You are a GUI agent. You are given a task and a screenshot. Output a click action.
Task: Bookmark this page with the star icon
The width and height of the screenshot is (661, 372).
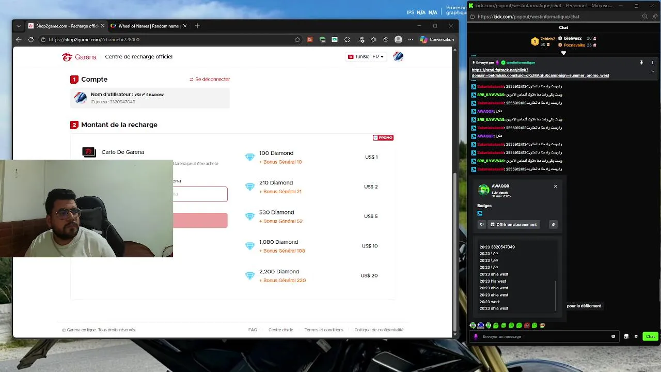[x=297, y=39]
